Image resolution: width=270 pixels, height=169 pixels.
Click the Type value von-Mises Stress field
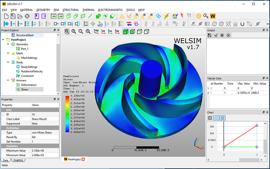click(x=45, y=133)
